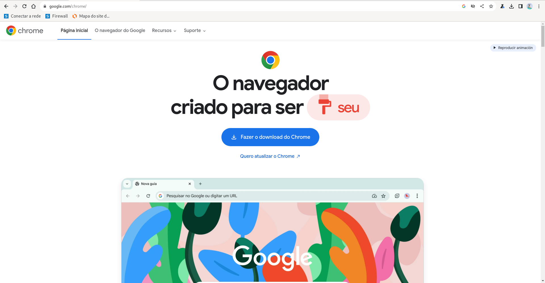
Task: Open the side panel icon
Action: 521,6
